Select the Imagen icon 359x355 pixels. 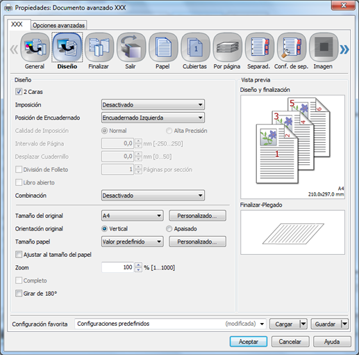click(324, 47)
